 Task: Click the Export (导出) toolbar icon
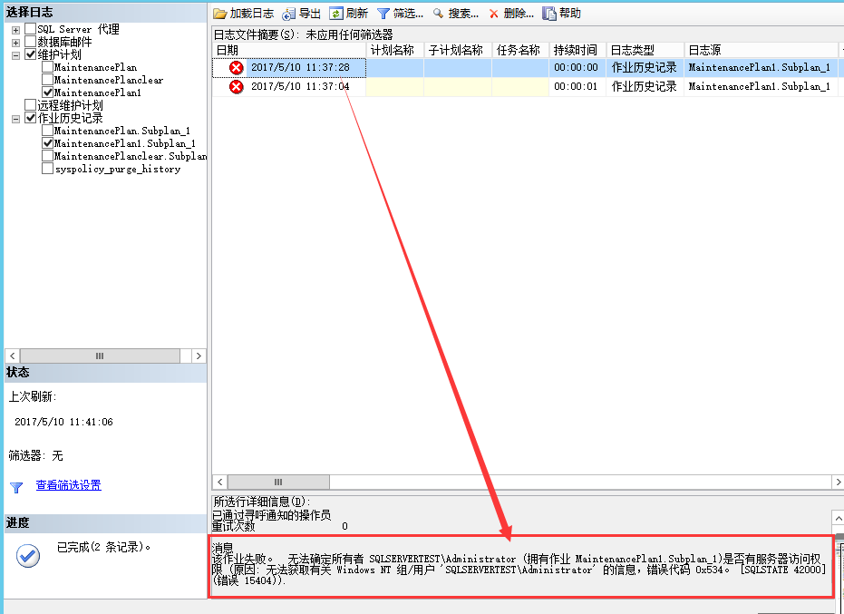tap(289, 14)
